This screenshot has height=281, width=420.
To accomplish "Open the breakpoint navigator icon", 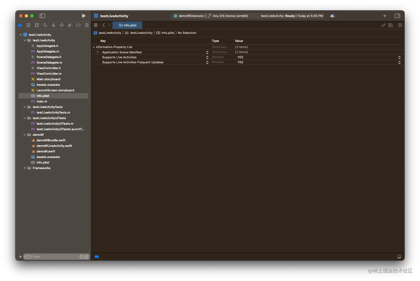I will point(78,25).
